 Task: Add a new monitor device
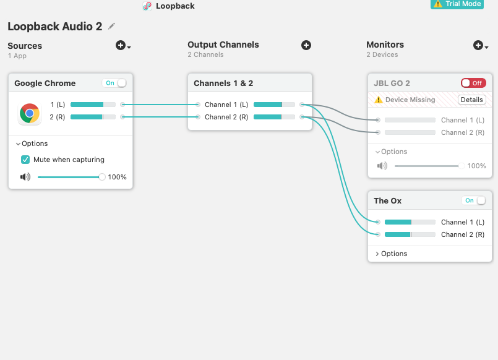click(x=478, y=45)
